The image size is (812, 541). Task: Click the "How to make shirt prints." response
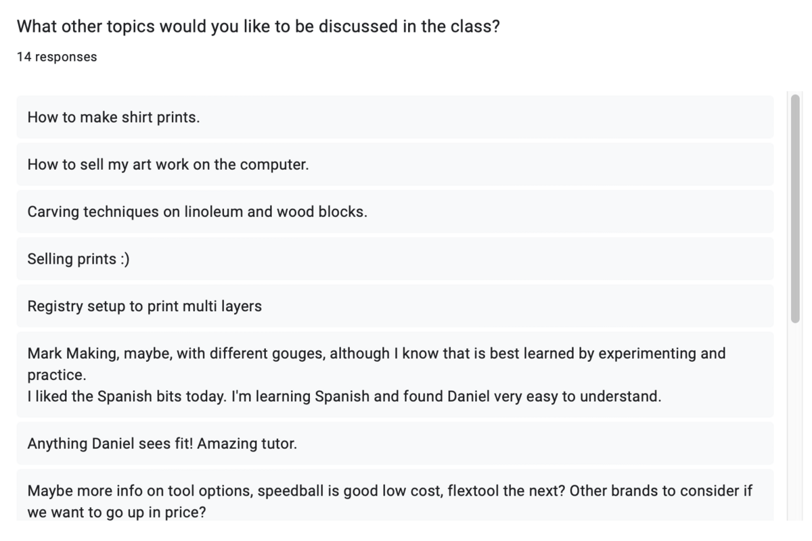[114, 117]
